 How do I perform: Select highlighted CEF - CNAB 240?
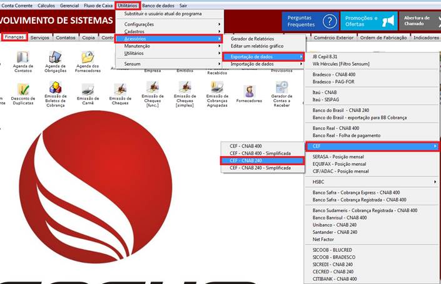click(x=262, y=161)
